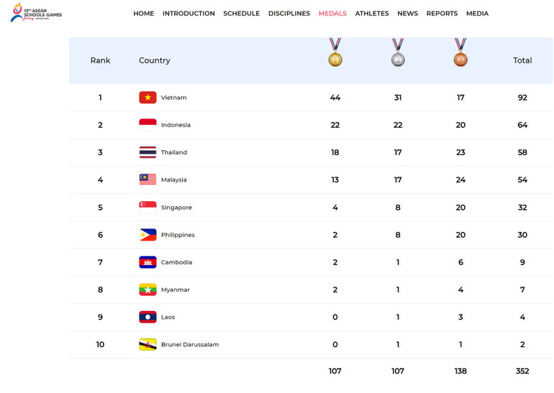Click the Total column header
The width and height of the screenshot is (554, 393).
522,60
